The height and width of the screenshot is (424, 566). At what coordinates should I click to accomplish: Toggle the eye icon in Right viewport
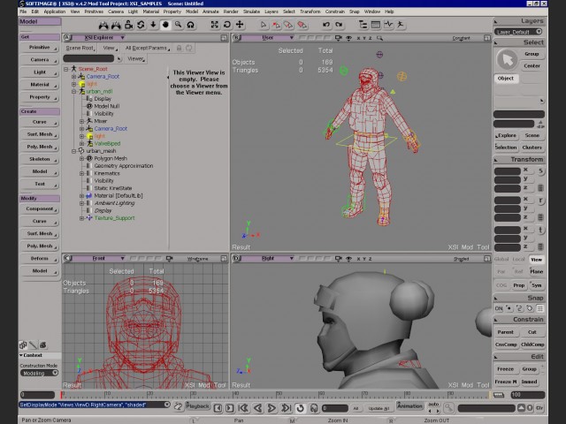(348, 259)
